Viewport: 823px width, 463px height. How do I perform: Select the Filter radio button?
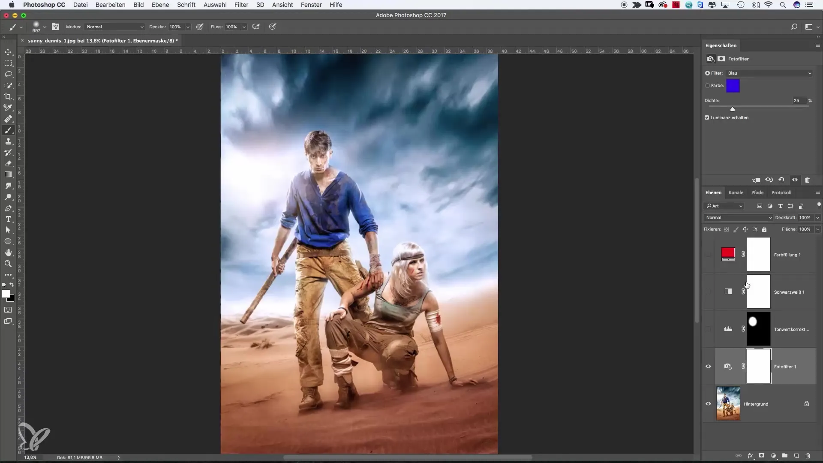(707, 73)
